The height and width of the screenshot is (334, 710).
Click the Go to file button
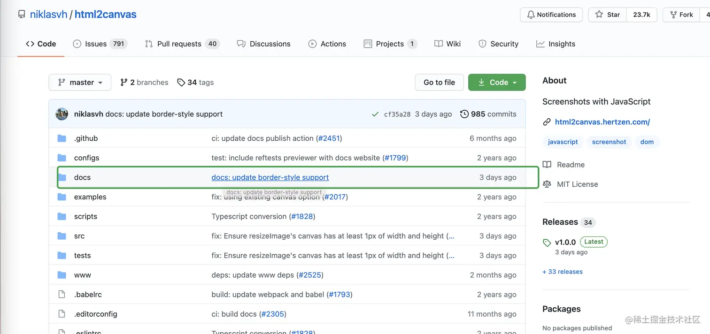pos(439,83)
